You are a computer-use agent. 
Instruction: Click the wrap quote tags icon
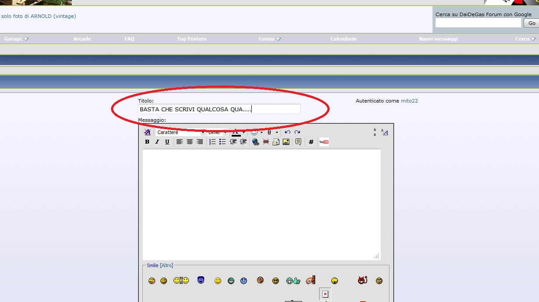coord(298,142)
